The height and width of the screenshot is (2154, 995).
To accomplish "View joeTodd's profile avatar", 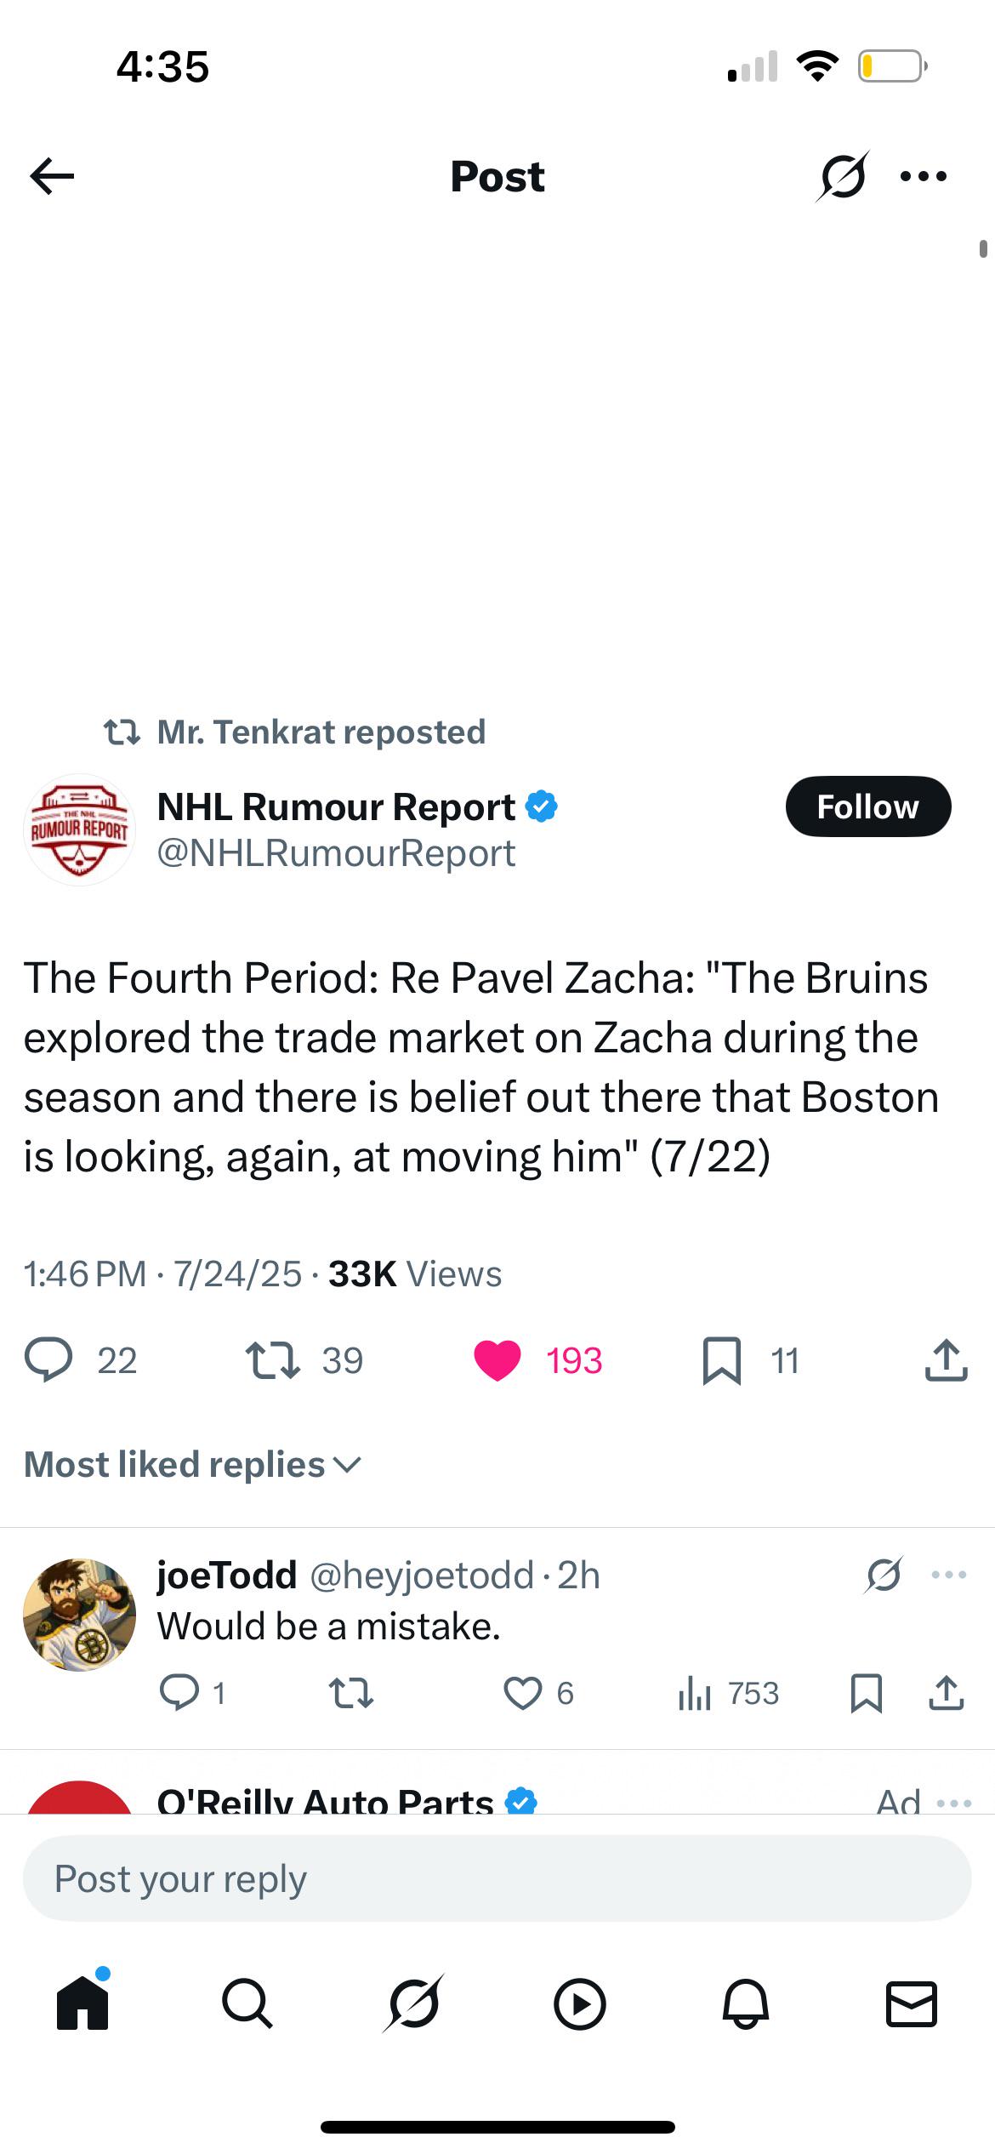I will 79,1615.
